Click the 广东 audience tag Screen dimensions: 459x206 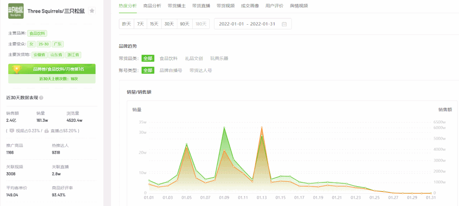[x=58, y=44]
